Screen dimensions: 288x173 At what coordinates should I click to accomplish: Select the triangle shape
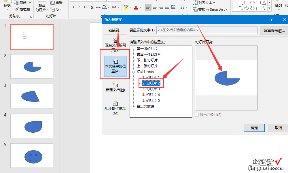[x=264, y=3]
